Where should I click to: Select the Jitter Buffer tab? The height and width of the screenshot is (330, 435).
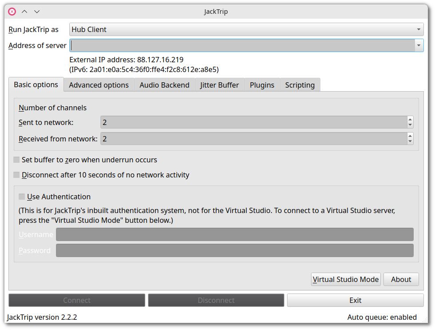pos(219,85)
